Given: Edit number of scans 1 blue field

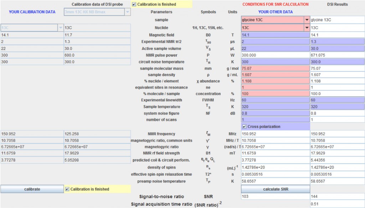Looking at the screenshot, I should 276,119.
